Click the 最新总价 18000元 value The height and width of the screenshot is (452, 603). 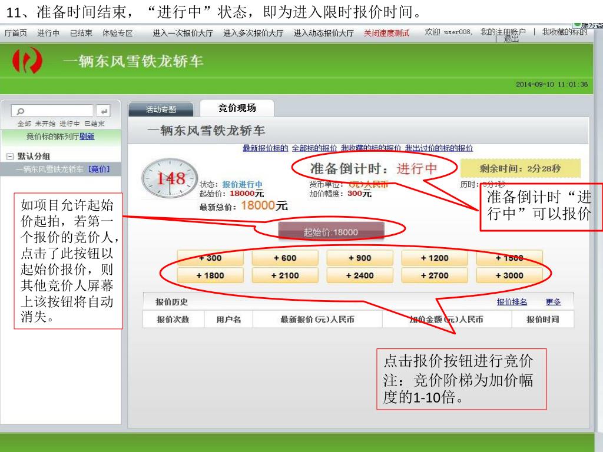coord(264,205)
